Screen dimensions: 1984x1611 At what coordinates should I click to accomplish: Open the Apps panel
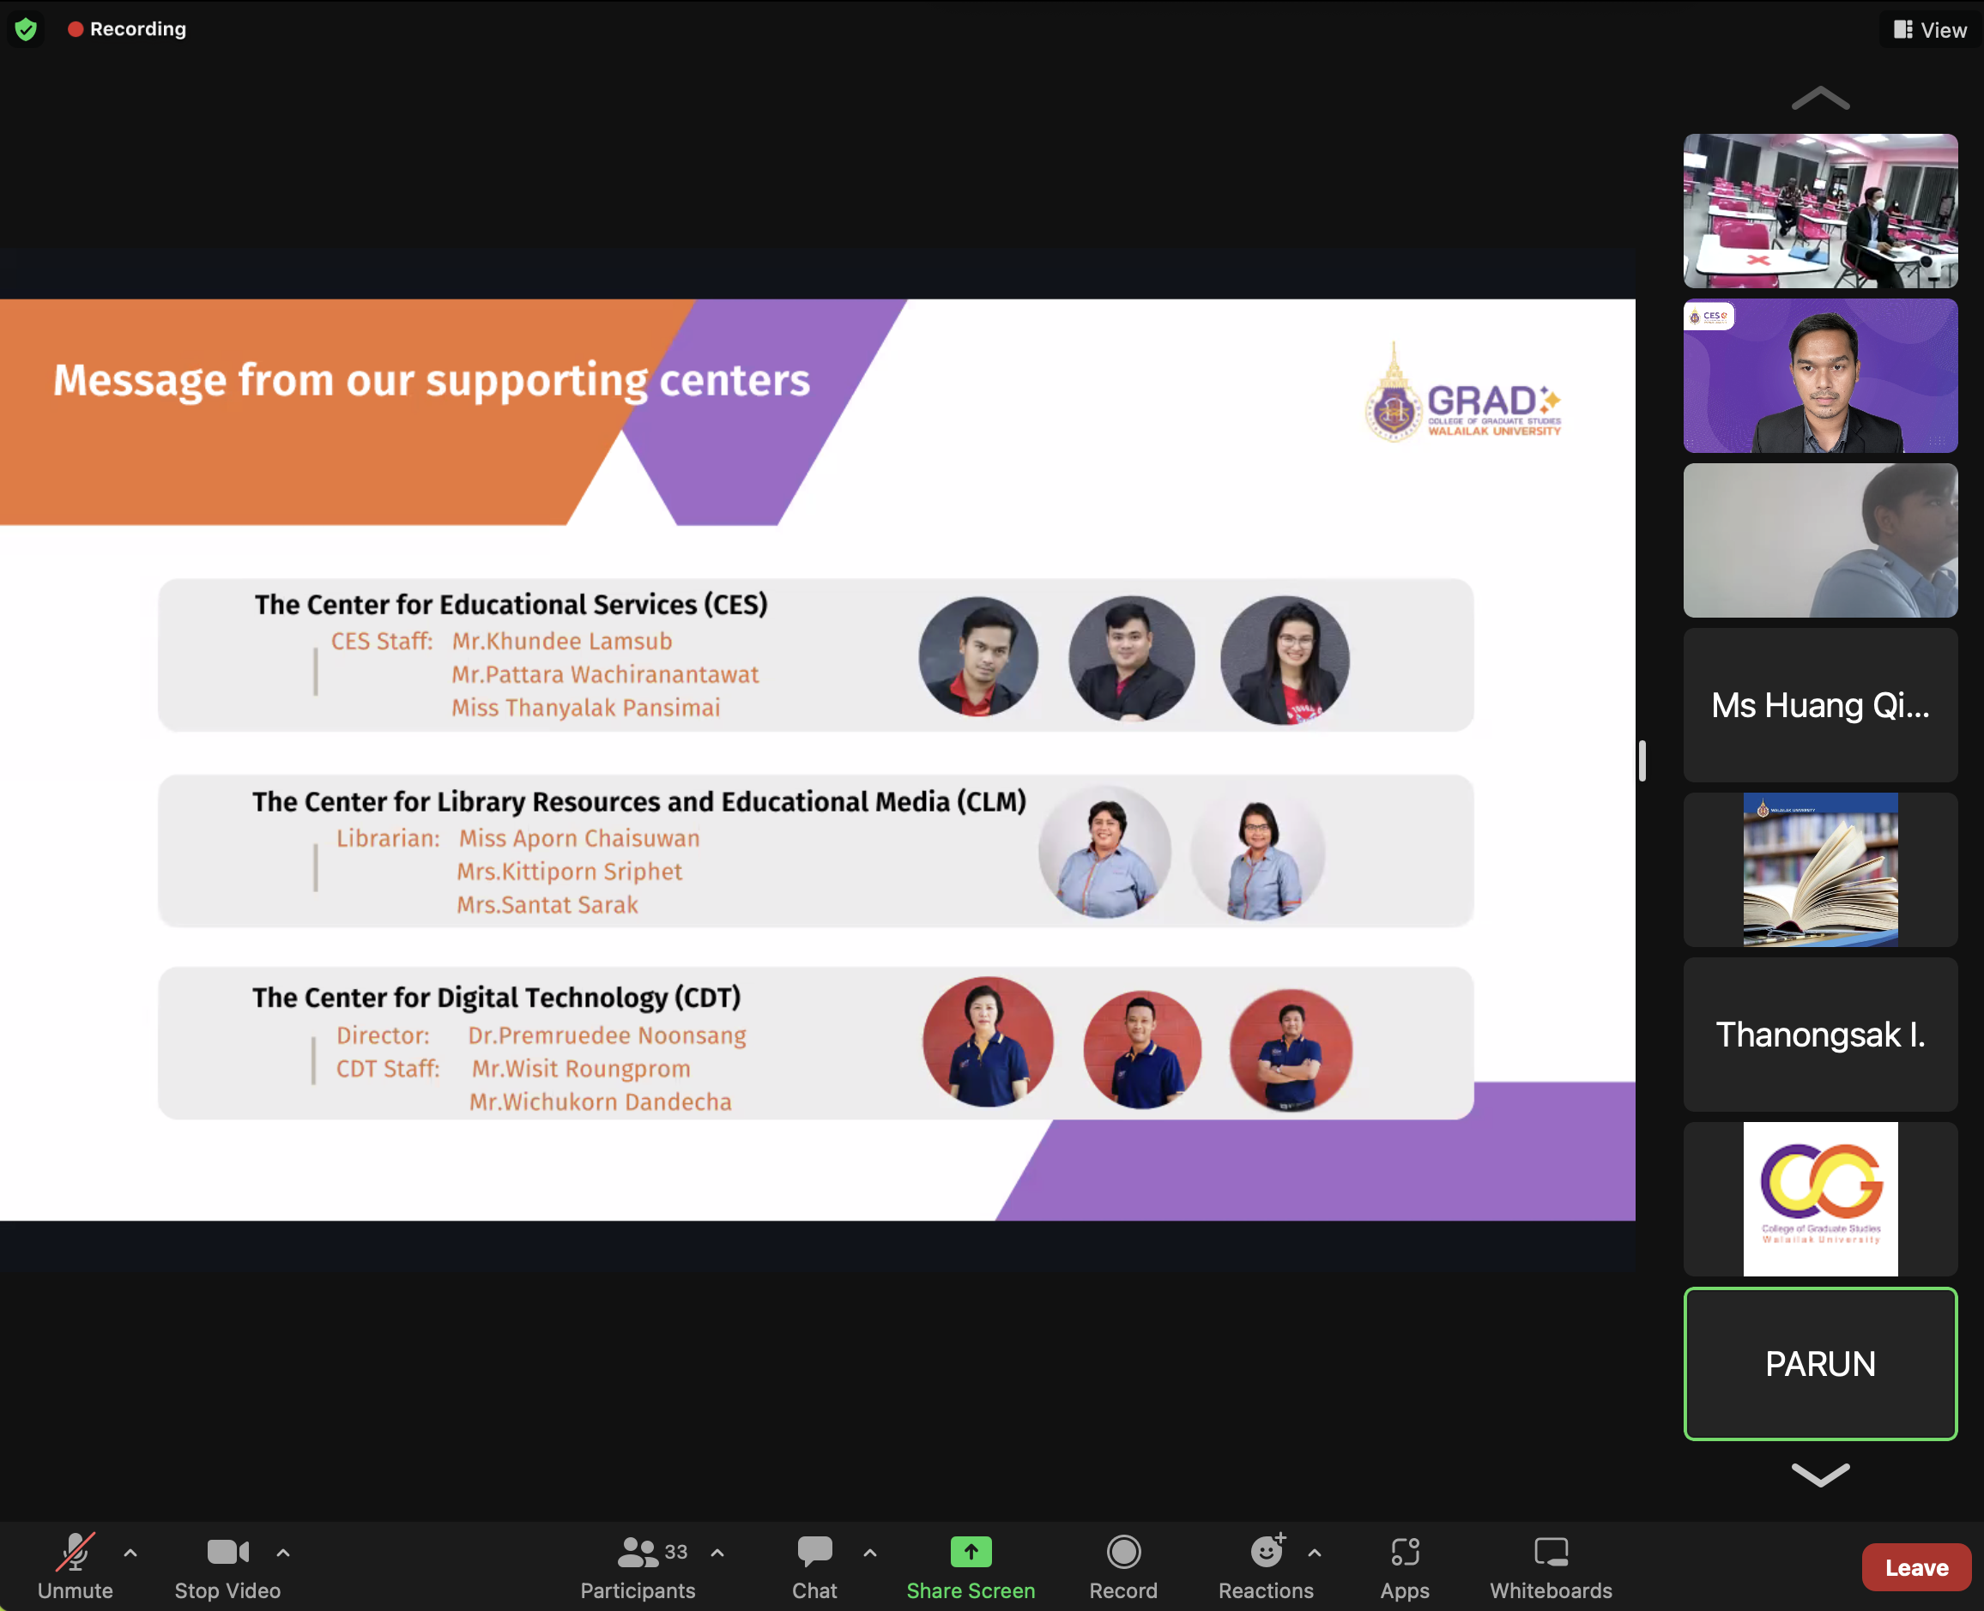[x=1404, y=1566]
